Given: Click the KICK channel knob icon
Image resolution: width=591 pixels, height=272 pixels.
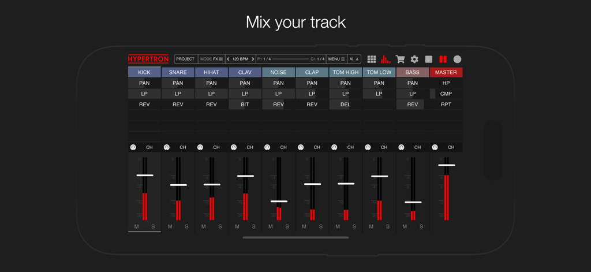Looking at the screenshot, I should (x=133, y=147).
